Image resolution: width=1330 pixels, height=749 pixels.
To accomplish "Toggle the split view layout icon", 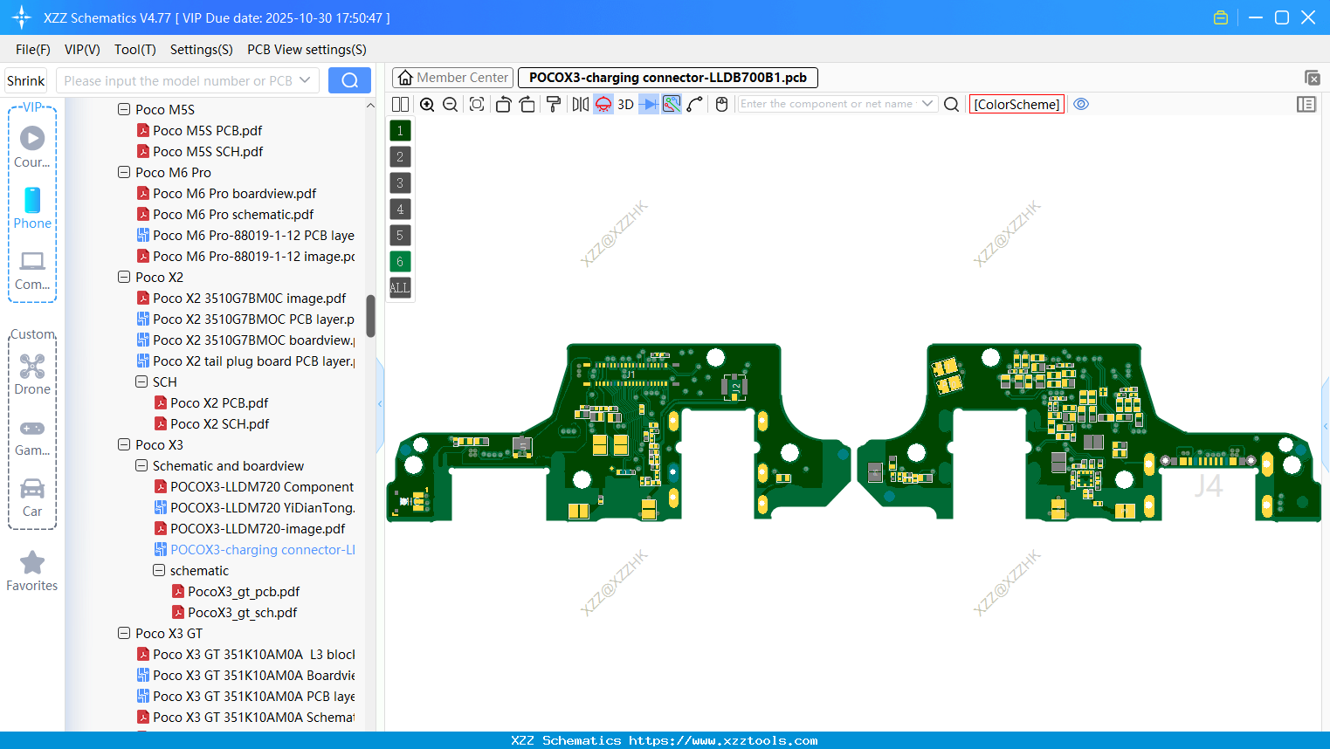I will [x=400, y=105].
